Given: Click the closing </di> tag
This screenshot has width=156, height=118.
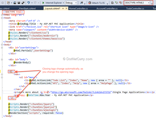Looking at the screenshot, I should pos(12,98).
